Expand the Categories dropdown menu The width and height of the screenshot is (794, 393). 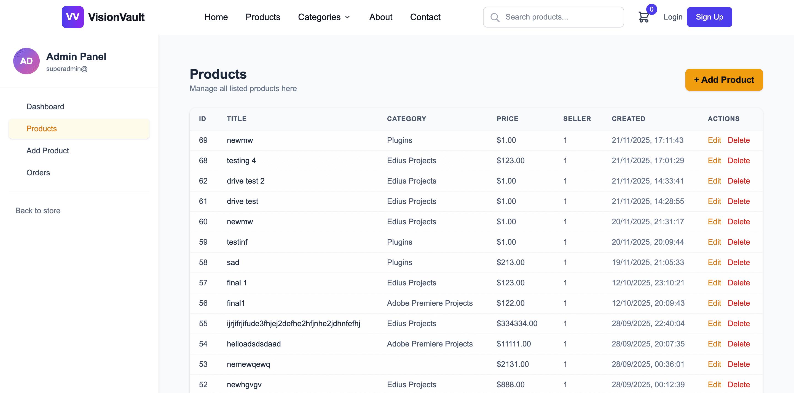(324, 17)
